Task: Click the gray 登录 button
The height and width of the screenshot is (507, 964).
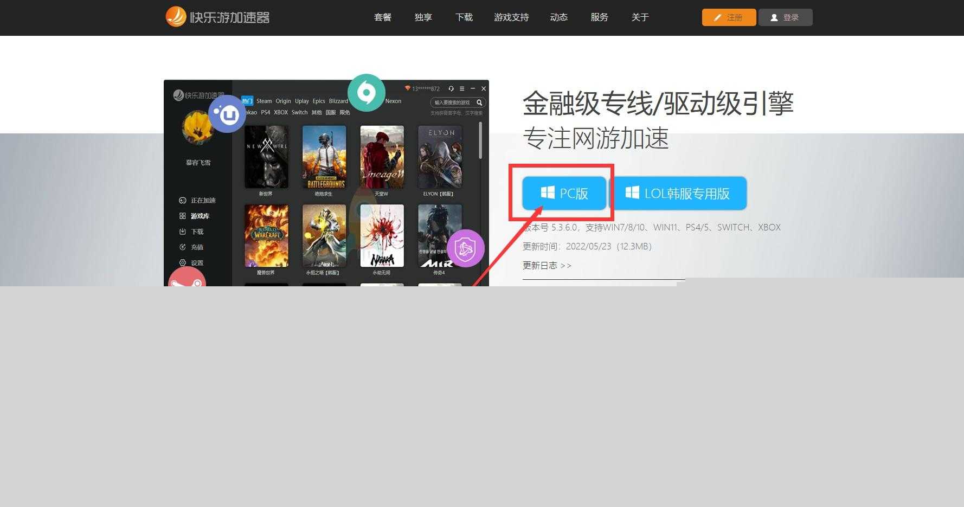Action: tap(785, 17)
